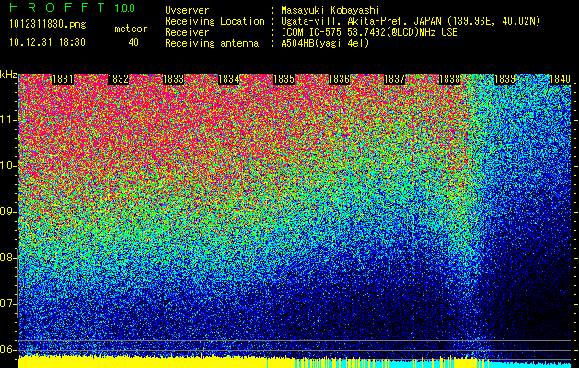Click the meteor count 40
The height and width of the screenshot is (368, 579).
point(133,42)
